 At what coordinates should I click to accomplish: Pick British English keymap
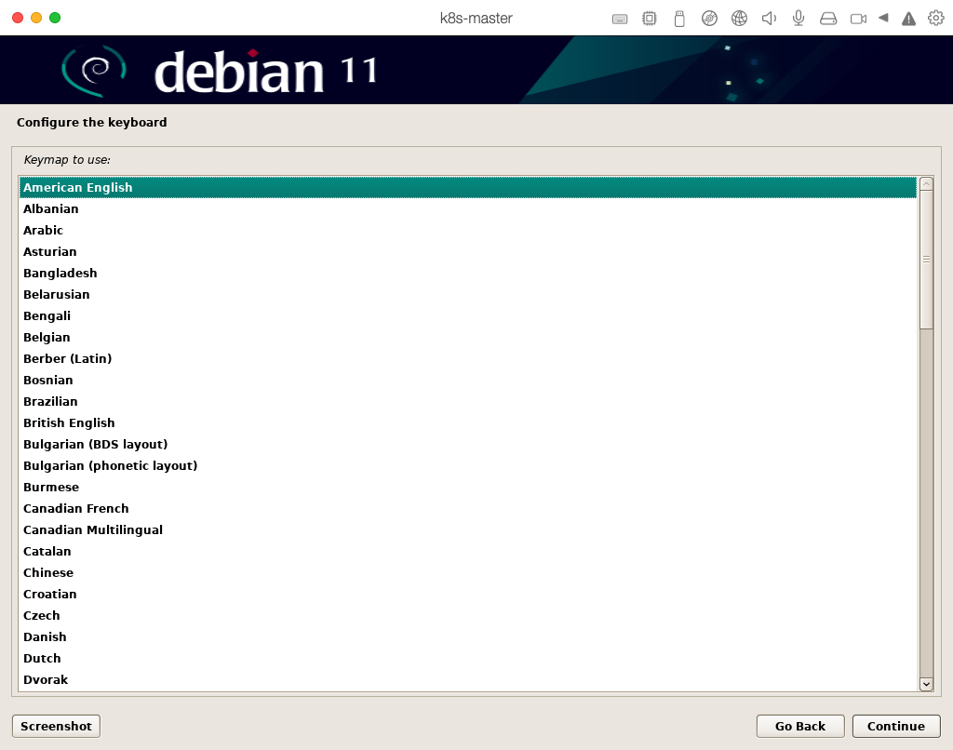coord(467,423)
